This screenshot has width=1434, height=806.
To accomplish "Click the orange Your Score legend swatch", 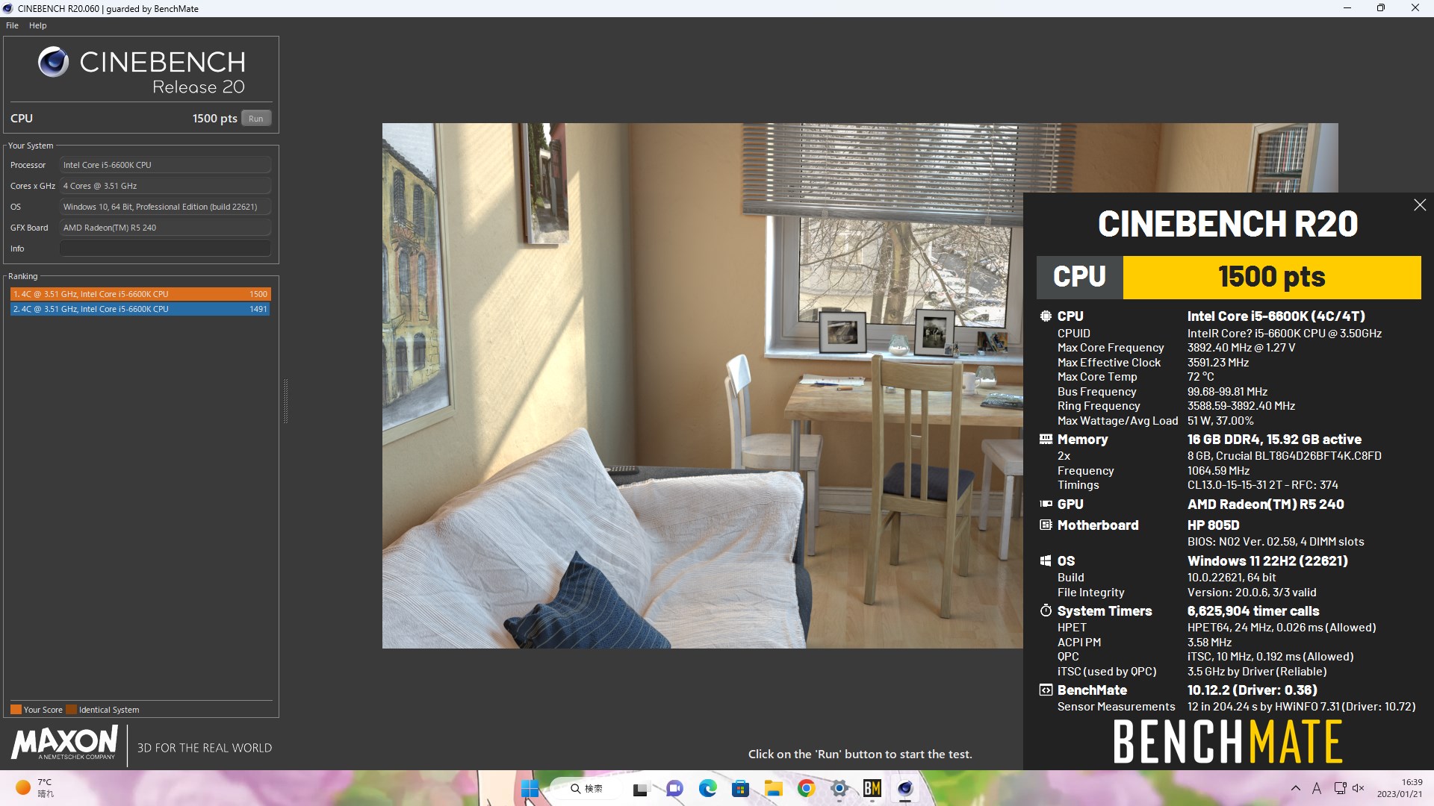I will (16, 710).
